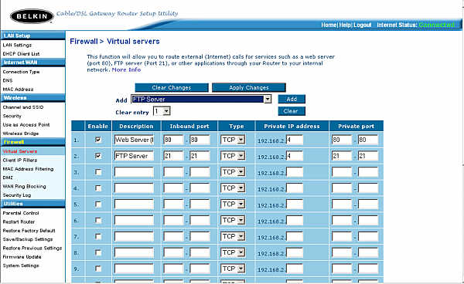This screenshot has width=464, height=284.
Task: Open Use as Access Point page
Action: 26,124
